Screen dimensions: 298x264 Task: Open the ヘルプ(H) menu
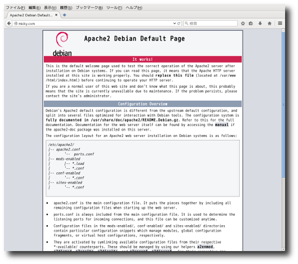(134, 8)
